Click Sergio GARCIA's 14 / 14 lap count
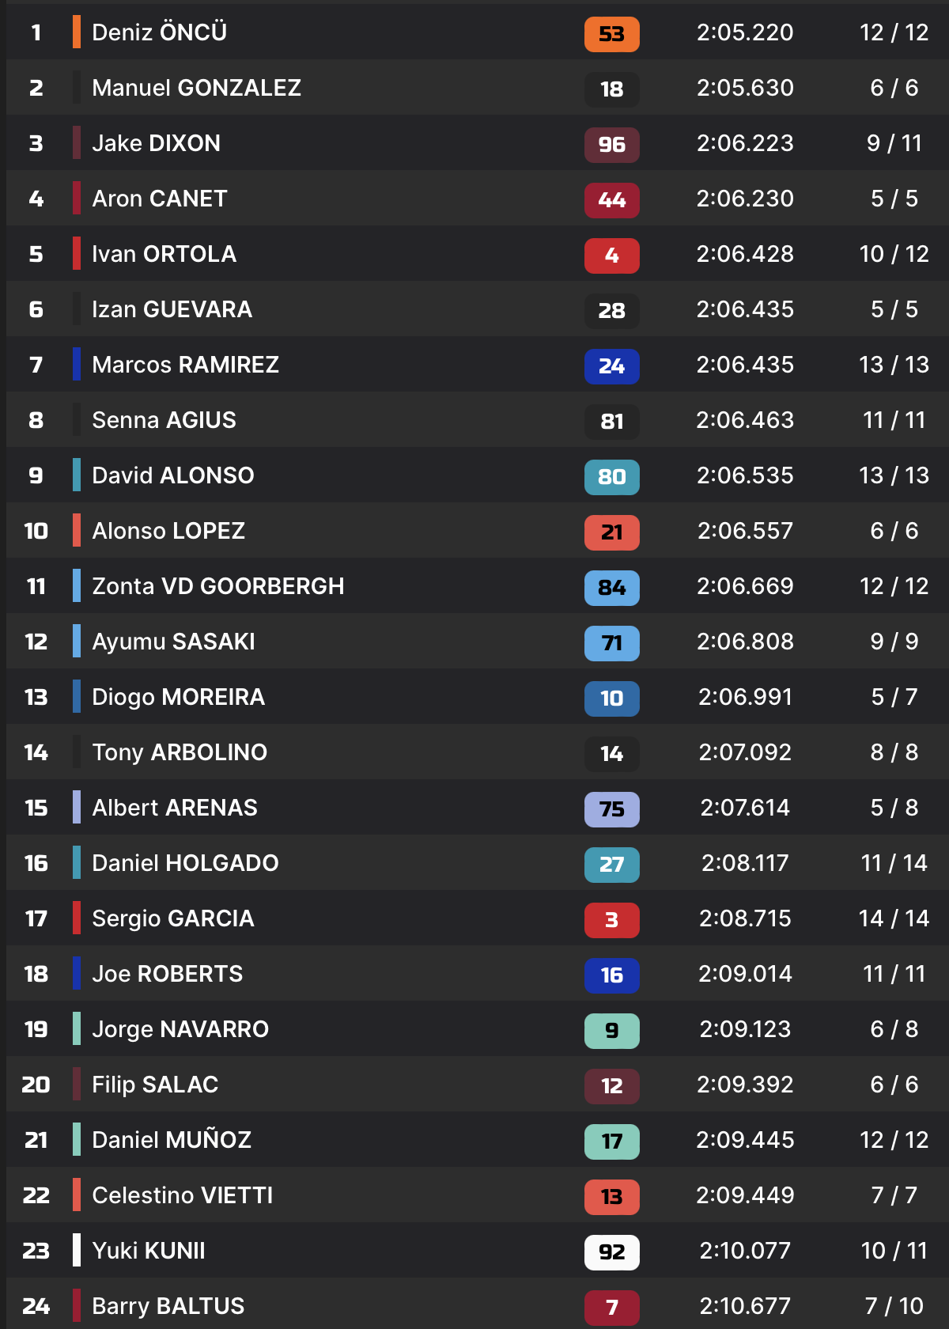Screen dimensions: 949x1329 coord(894,918)
